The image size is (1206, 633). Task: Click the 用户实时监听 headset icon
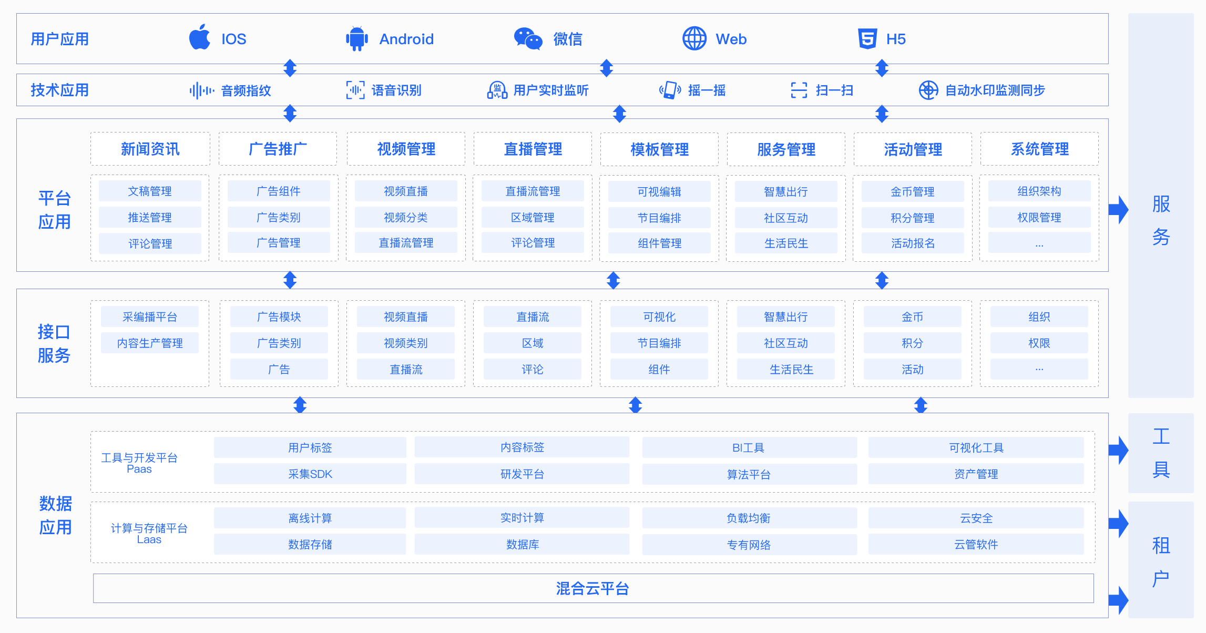pyautogui.click(x=497, y=90)
